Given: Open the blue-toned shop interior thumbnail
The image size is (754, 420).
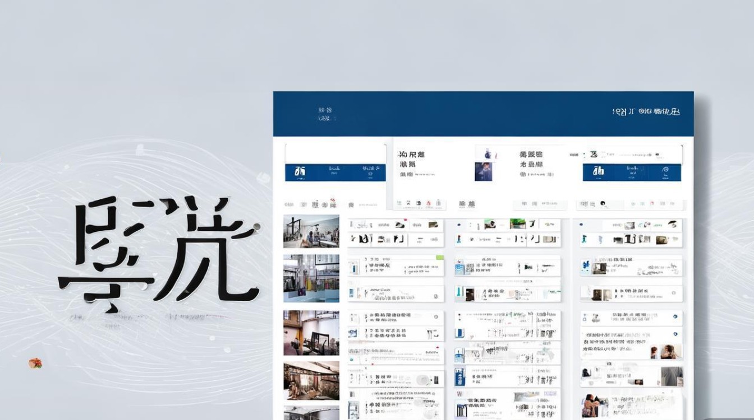Looking at the screenshot, I should point(311,278).
